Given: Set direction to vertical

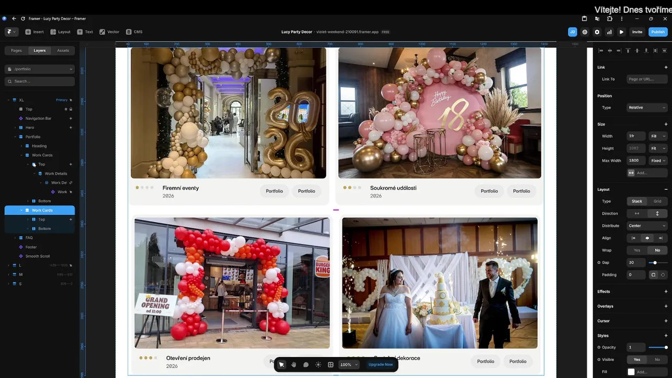Looking at the screenshot, I should point(657,214).
